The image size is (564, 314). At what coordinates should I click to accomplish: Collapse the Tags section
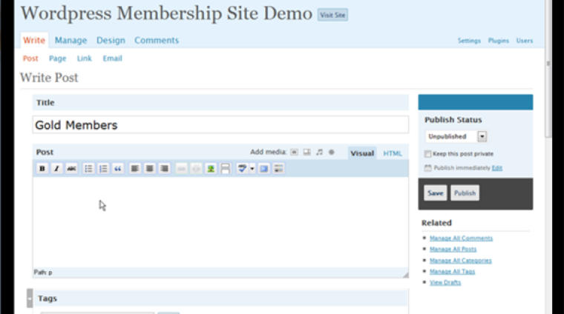click(x=30, y=298)
